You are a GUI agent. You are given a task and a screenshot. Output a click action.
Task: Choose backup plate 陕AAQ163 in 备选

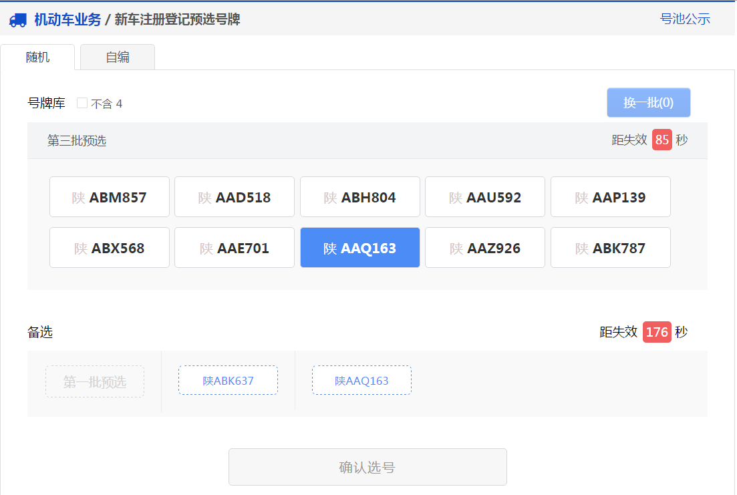362,380
